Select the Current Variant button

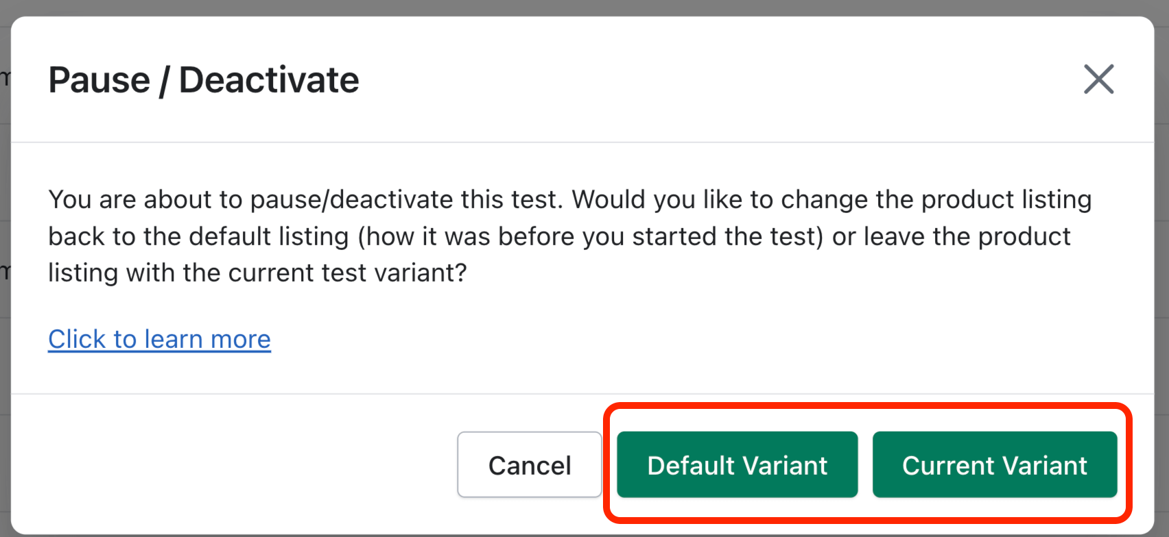click(994, 465)
